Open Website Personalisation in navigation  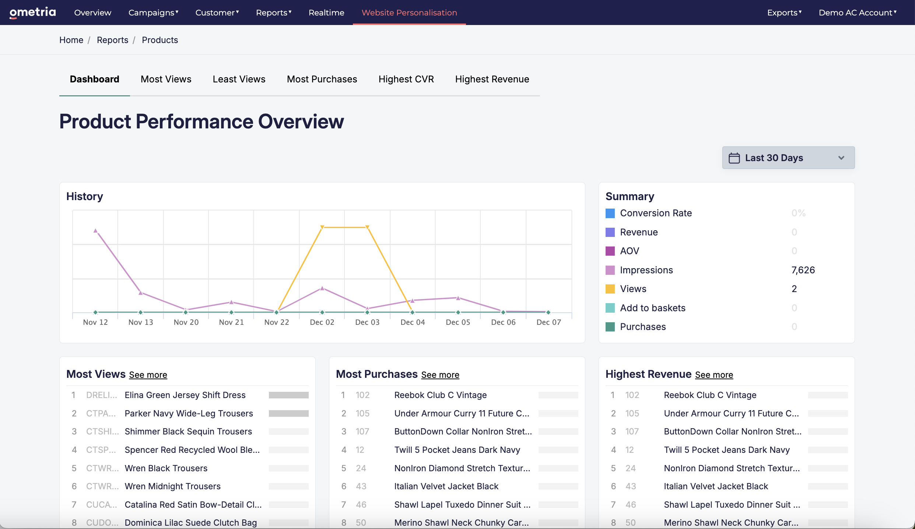(409, 13)
